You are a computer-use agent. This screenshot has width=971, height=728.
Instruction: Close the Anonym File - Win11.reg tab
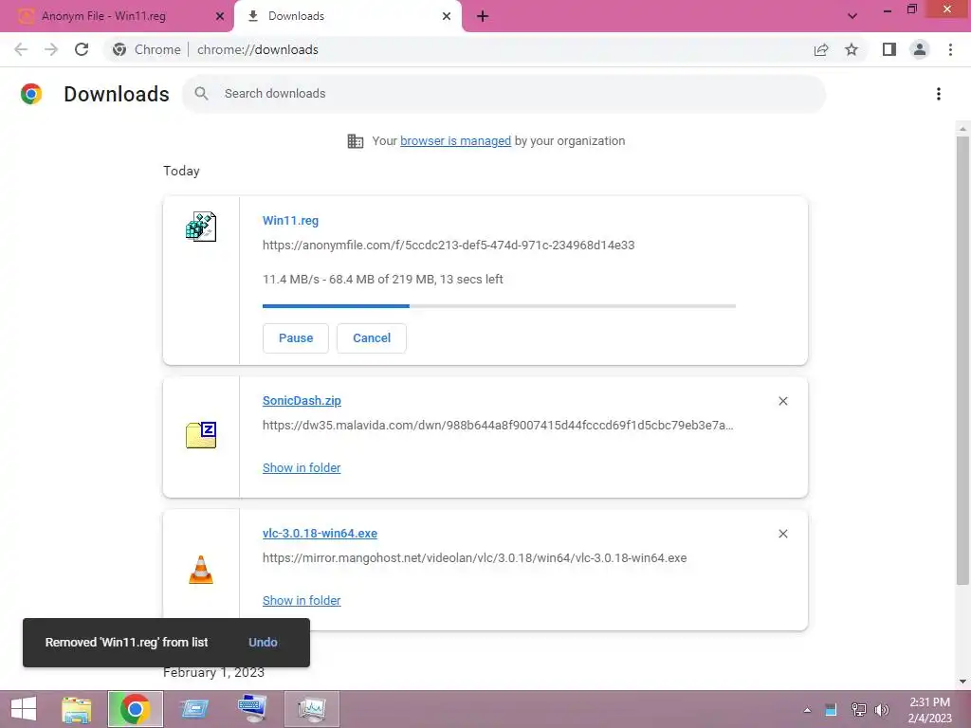click(x=219, y=16)
